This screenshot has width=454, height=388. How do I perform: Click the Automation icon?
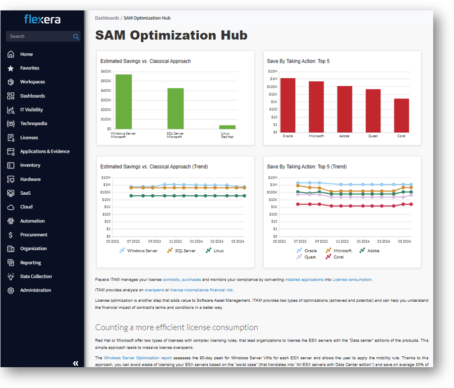pos(11,221)
